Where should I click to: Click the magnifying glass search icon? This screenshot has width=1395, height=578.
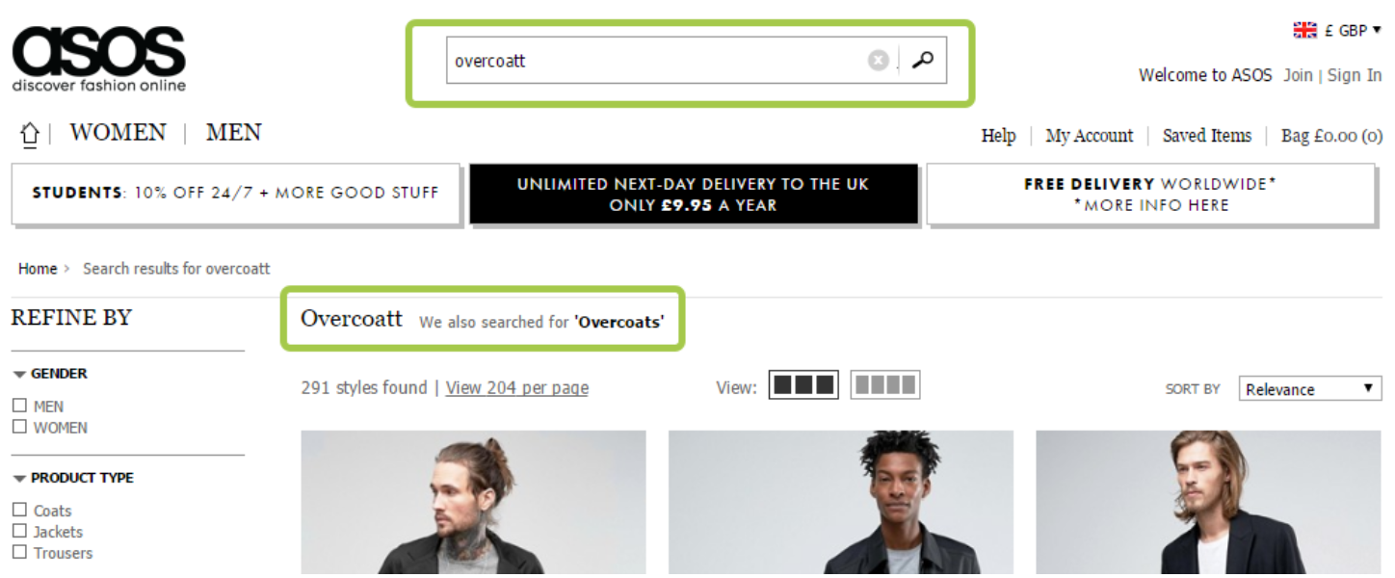point(923,61)
